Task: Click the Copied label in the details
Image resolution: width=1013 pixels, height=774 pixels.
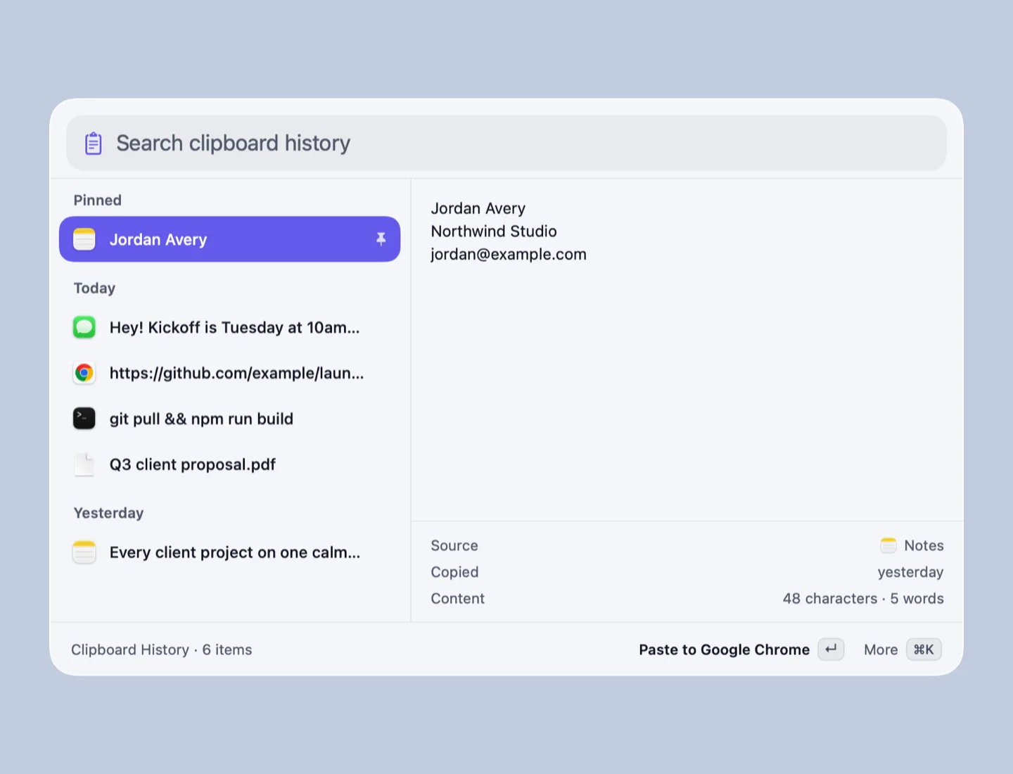Action: 454,572
